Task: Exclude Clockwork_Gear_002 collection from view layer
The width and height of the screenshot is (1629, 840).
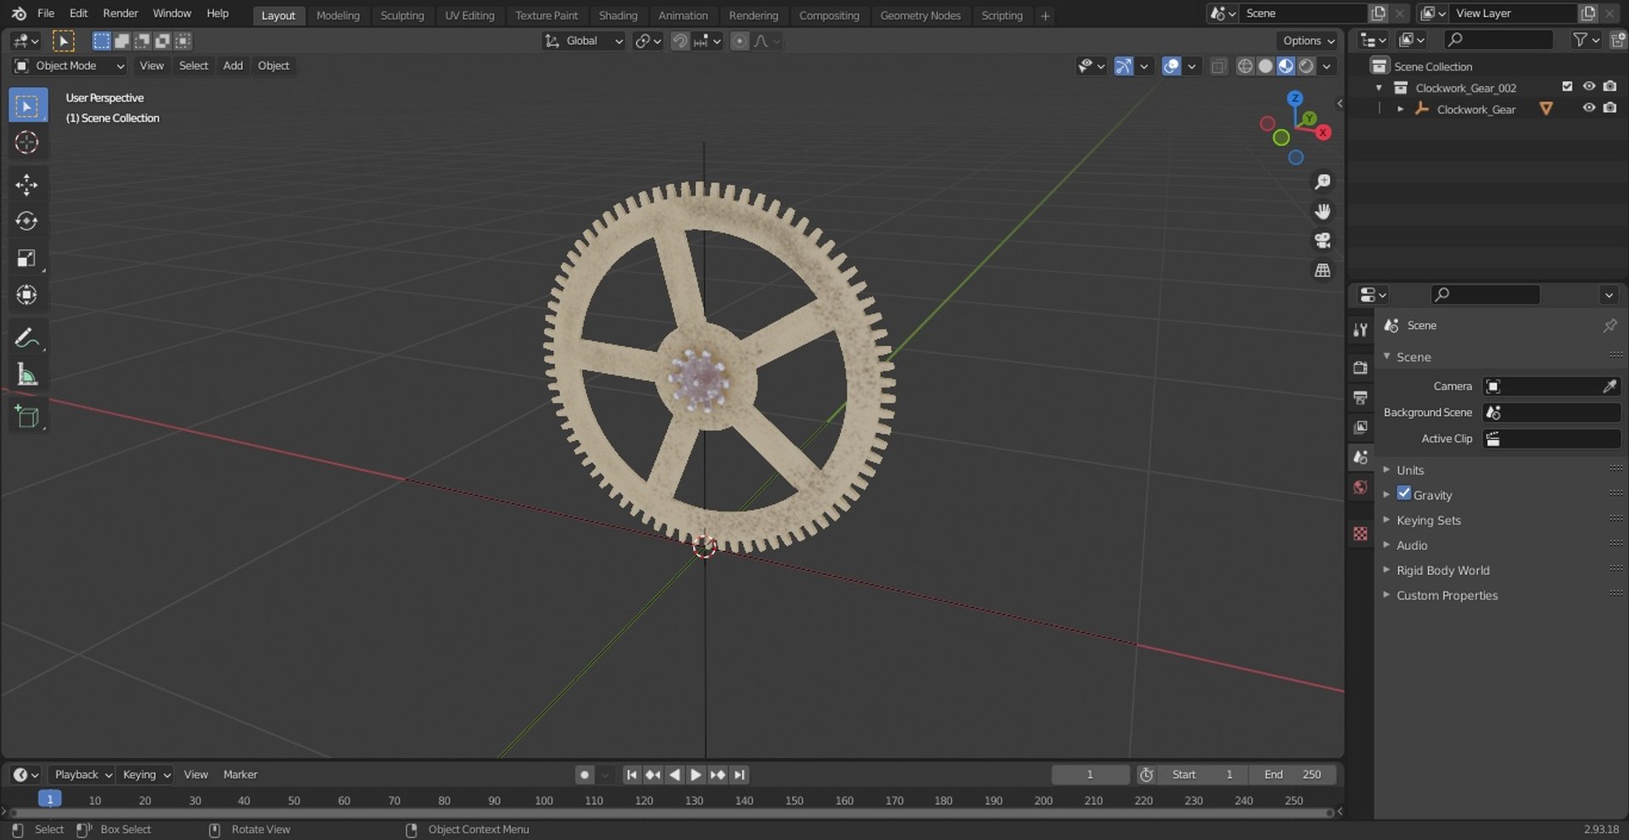Action: [x=1567, y=87]
